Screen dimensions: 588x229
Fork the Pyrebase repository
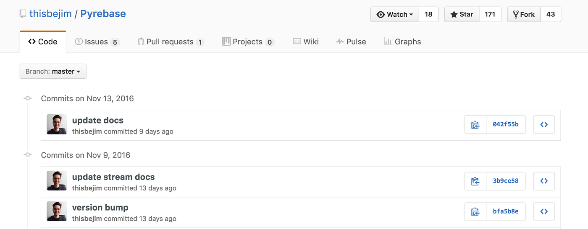(x=523, y=14)
